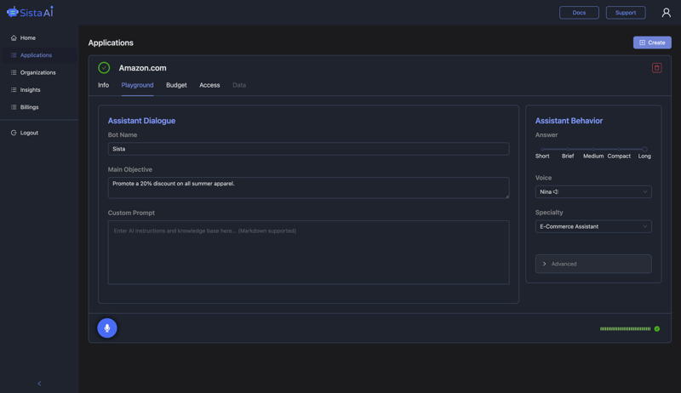
Task: Click the Assistant Behavior heading
Action: click(569, 121)
